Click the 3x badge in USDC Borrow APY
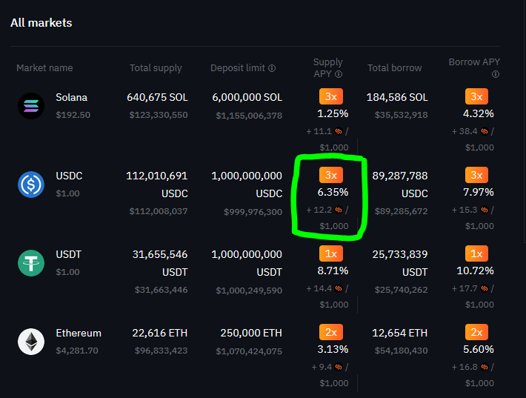 tap(476, 175)
